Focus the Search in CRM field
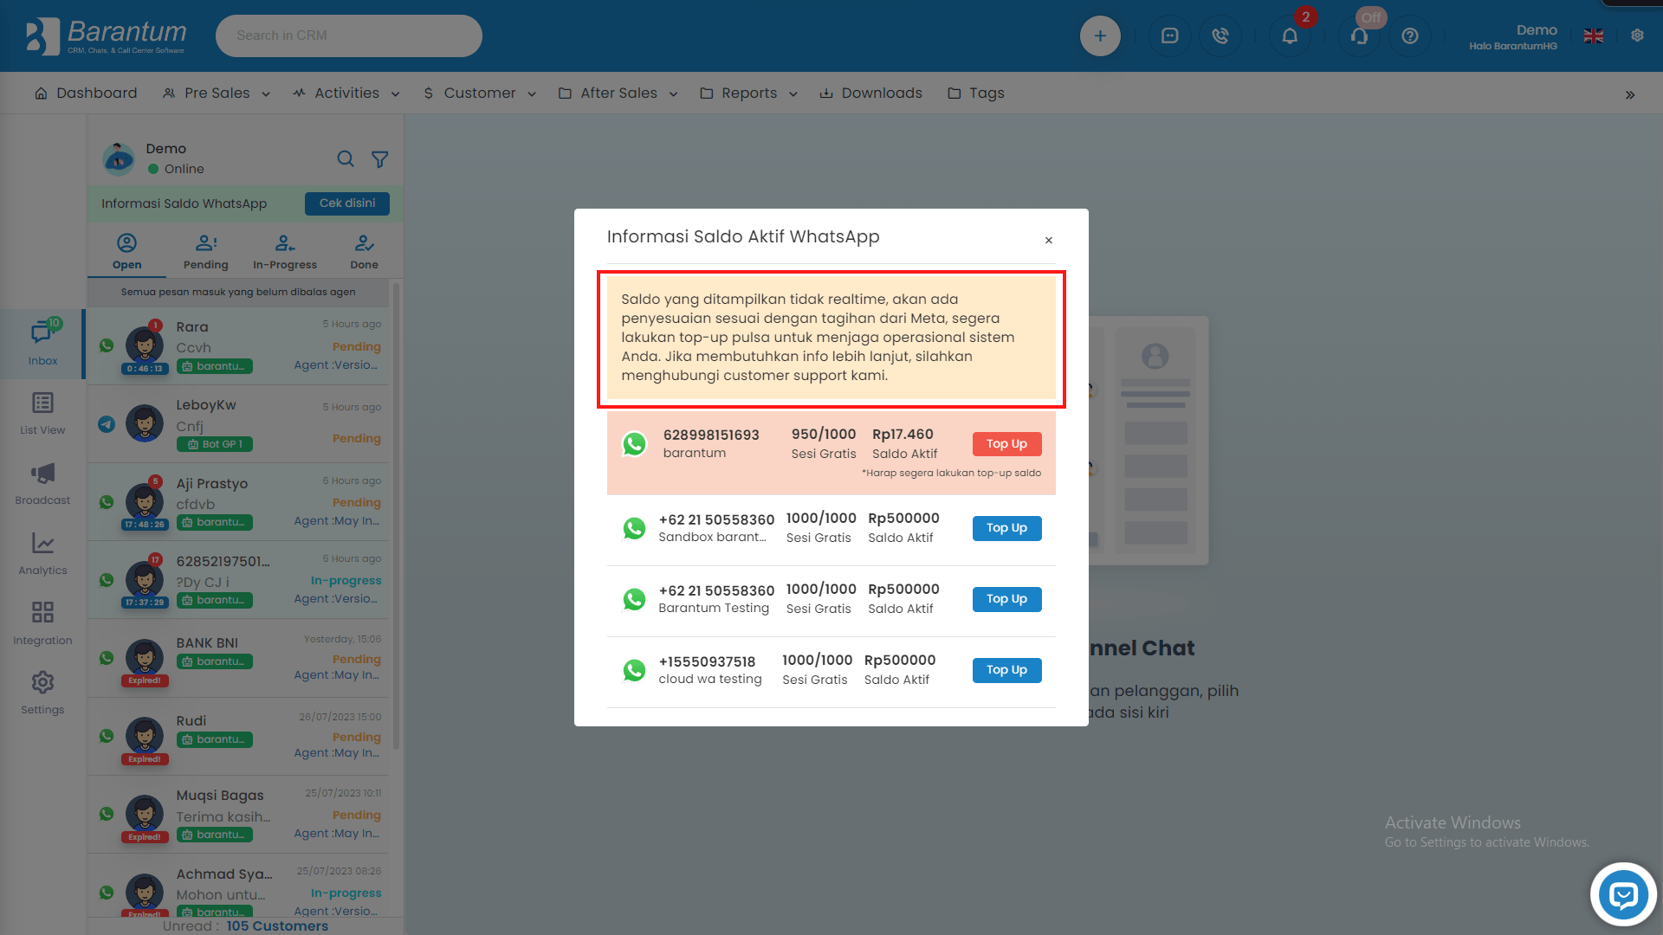 pyautogui.click(x=348, y=35)
